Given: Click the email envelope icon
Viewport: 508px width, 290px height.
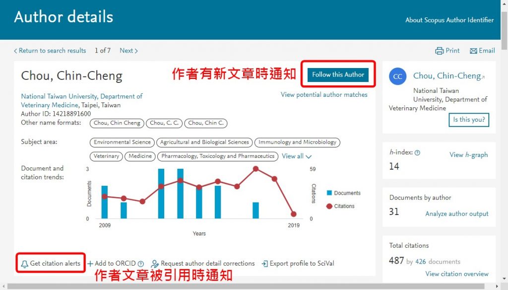Looking at the screenshot, I should 473,51.
